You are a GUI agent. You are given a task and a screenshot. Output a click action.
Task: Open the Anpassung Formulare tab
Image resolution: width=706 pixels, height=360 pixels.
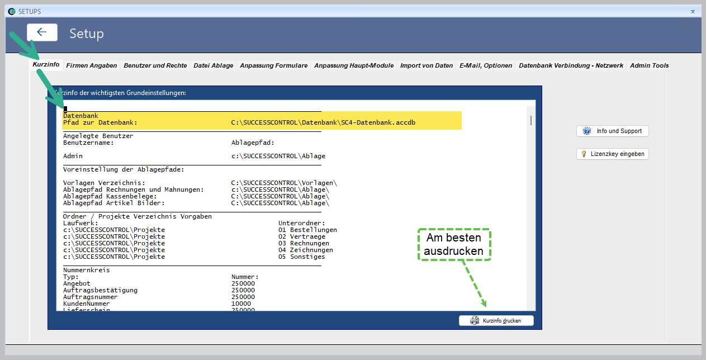pos(273,65)
